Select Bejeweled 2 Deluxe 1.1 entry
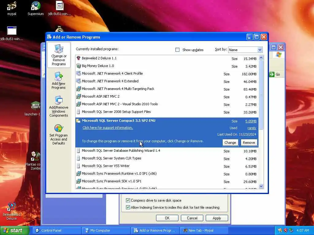This screenshot has width=314, height=235. [167, 58]
